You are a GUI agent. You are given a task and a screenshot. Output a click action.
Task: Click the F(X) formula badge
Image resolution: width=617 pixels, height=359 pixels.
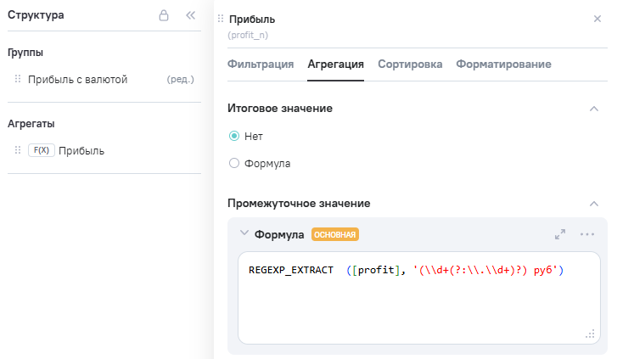pyautogui.click(x=41, y=150)
